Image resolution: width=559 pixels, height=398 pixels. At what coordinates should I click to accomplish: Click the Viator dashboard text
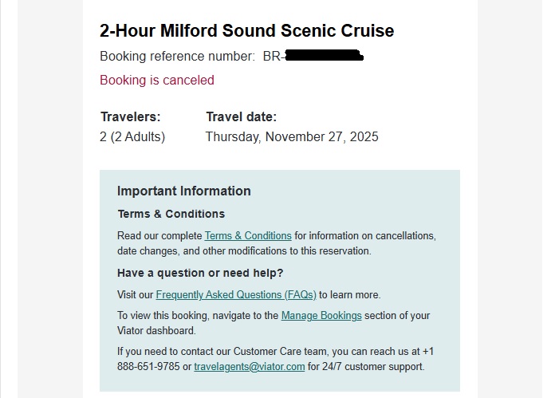point(155,330)
